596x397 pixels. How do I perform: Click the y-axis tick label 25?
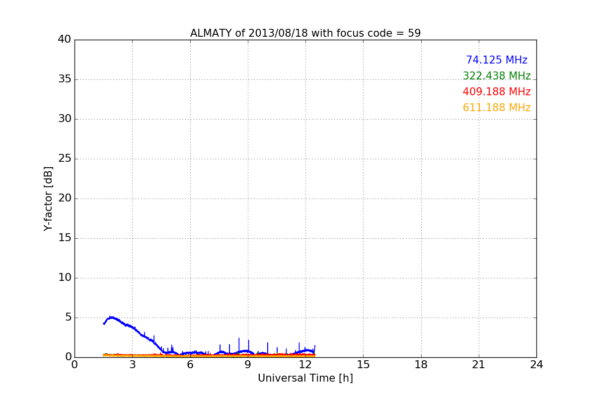pos(65,159)
